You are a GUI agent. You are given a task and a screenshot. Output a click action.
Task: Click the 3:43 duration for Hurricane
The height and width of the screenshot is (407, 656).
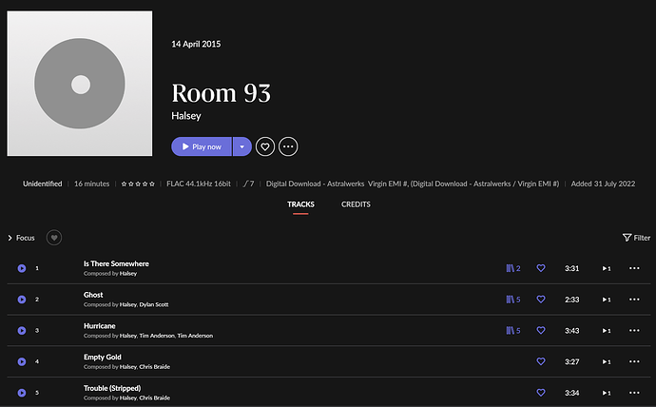tap(572, 331)
